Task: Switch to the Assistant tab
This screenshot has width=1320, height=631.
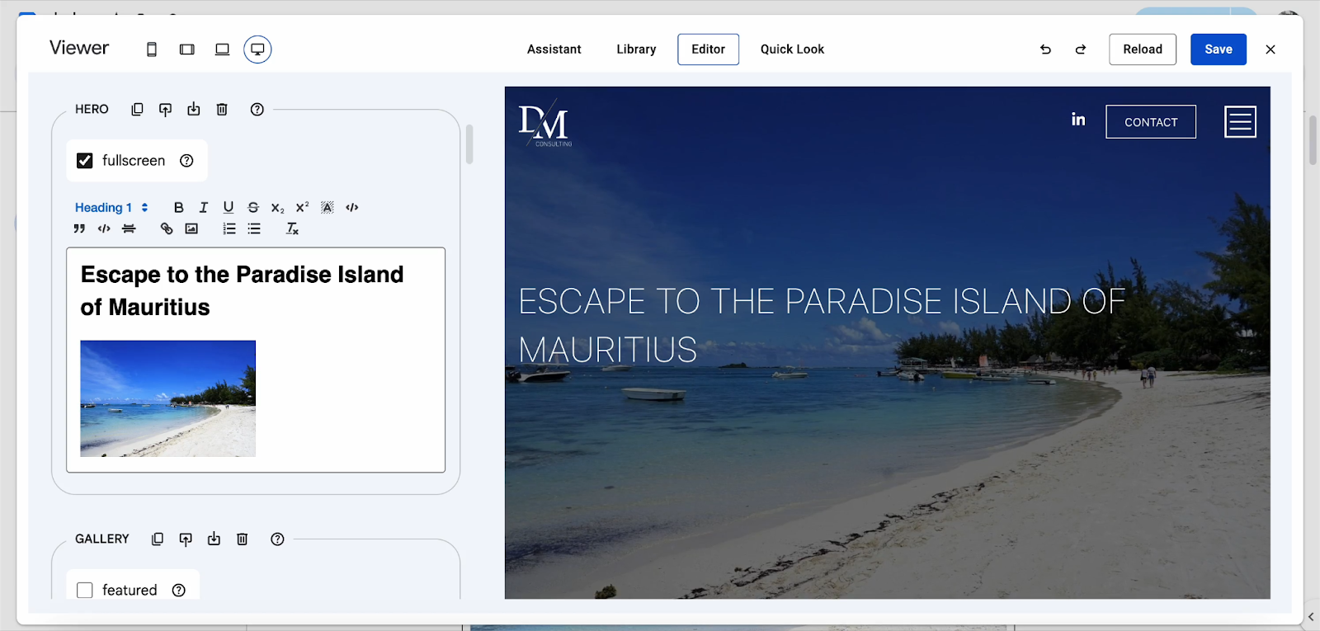Action: click(554, 49)
